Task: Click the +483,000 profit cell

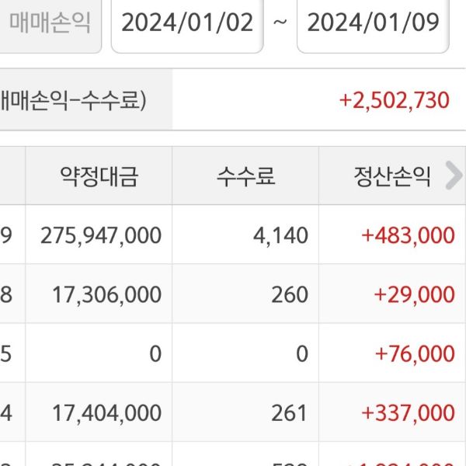Action: [408, 235]
